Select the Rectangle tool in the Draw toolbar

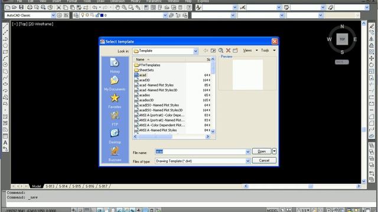pos(5,52)
